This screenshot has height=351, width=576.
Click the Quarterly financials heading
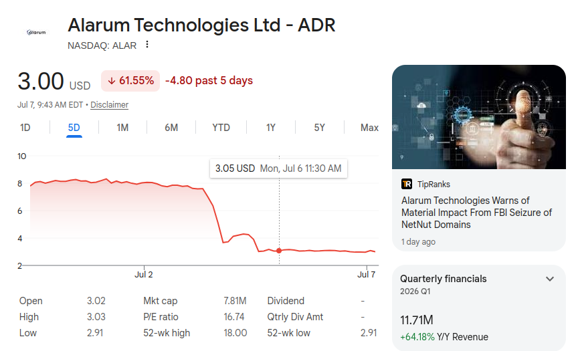(443, 279)
